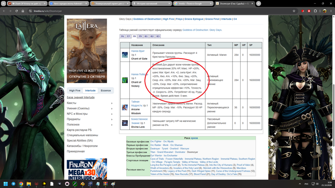This screenshot has height=188, width=335.
Task: Switch knowledge base to High Five
Action: coord(75,90)
